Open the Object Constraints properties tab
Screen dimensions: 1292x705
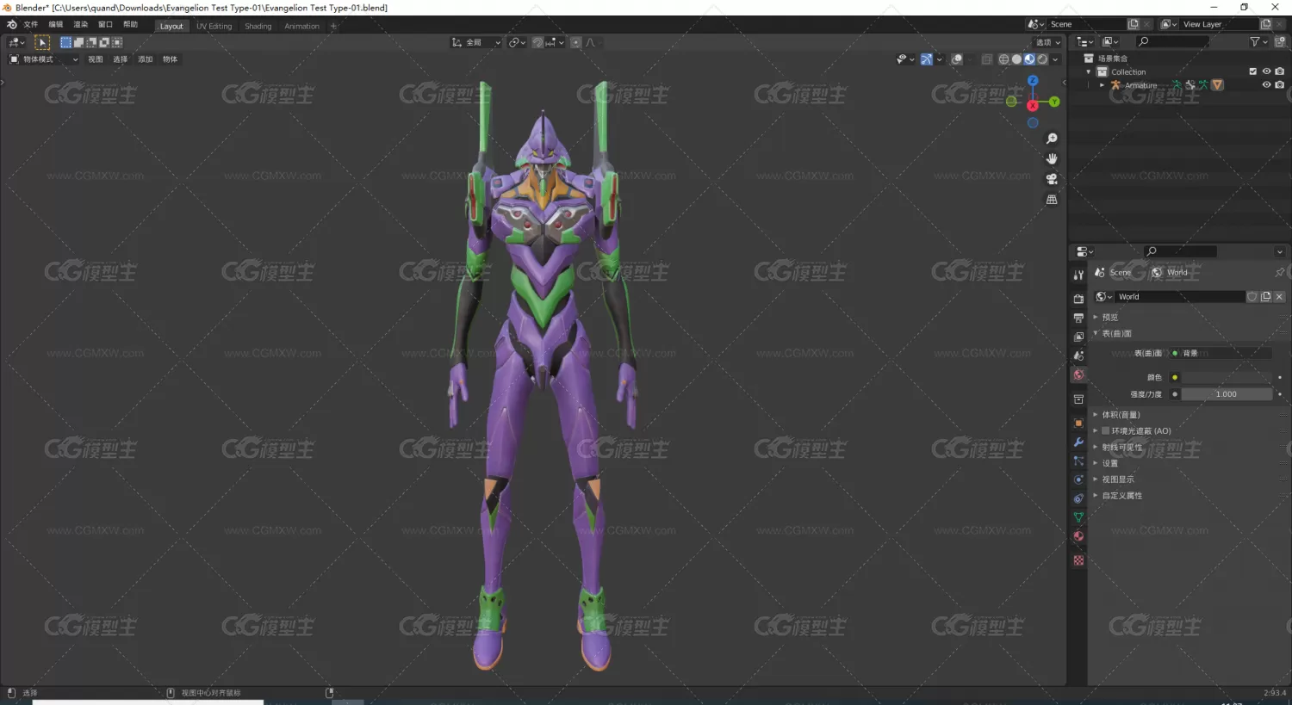pos(1078,498)
